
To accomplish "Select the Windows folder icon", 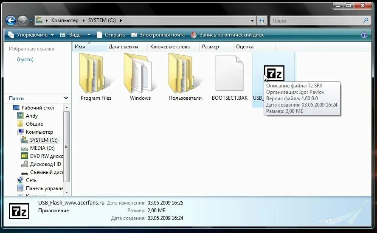I will tap(139, 73).
